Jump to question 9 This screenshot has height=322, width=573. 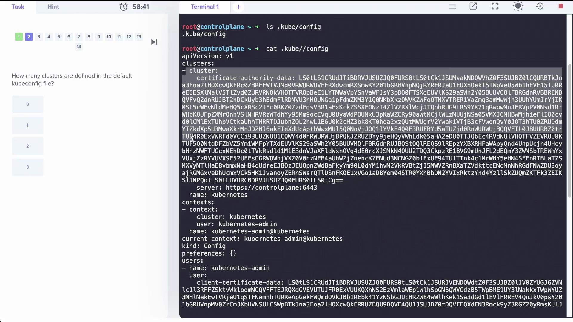pos(99,37)
